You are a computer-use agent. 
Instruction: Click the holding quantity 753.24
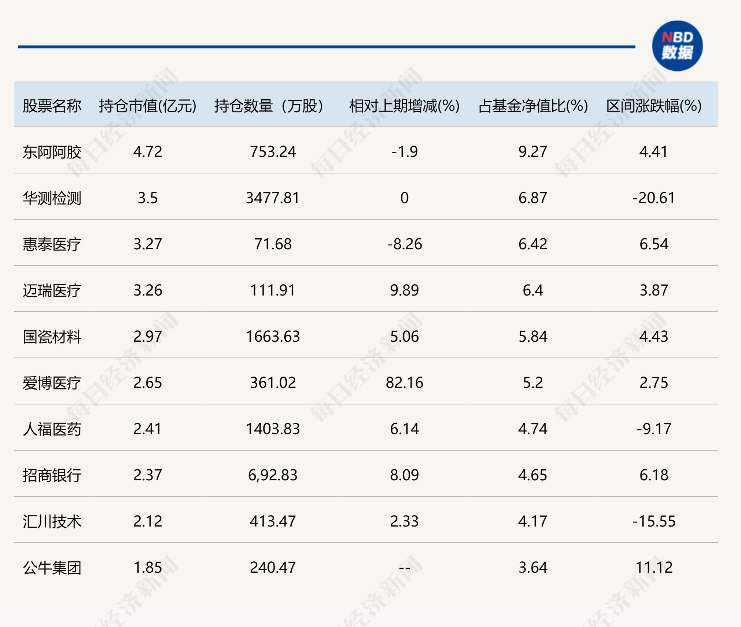pos(273,152)
